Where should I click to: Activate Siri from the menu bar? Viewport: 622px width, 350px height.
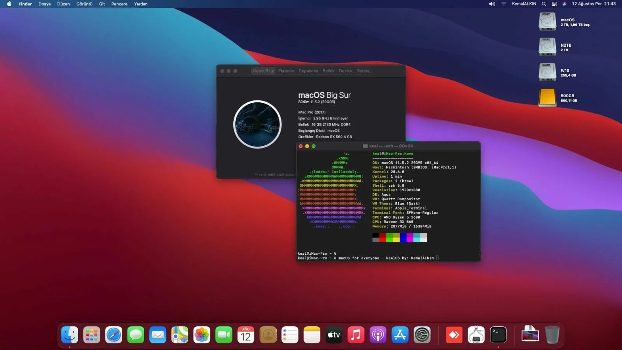564,4
